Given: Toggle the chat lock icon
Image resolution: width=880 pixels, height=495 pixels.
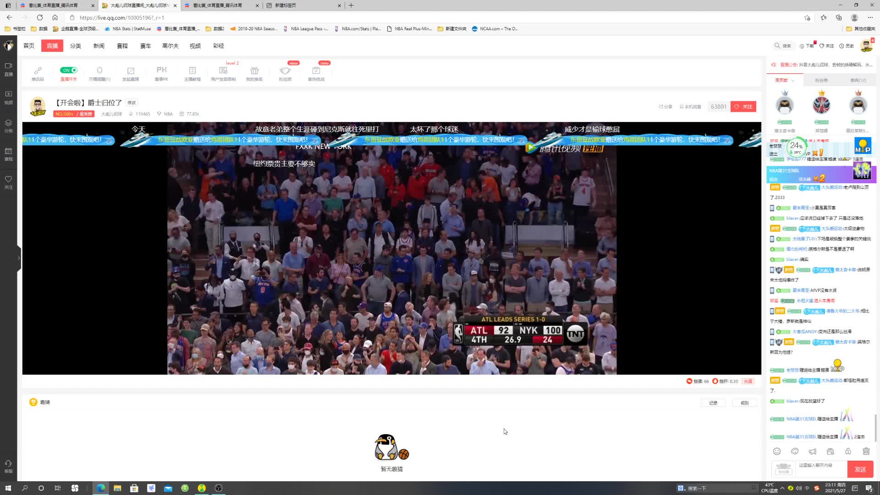Looking at the screenshot, I should 848,451.
